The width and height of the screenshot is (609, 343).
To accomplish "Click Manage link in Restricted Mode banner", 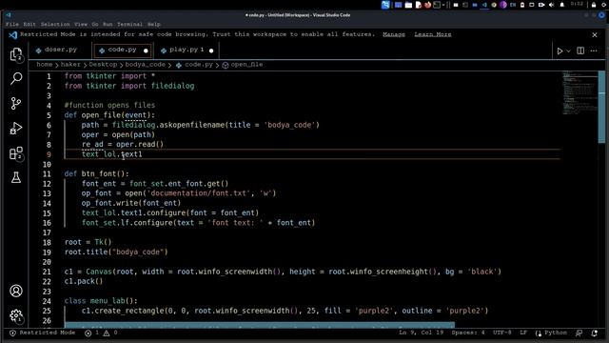I will coord(393,34).
